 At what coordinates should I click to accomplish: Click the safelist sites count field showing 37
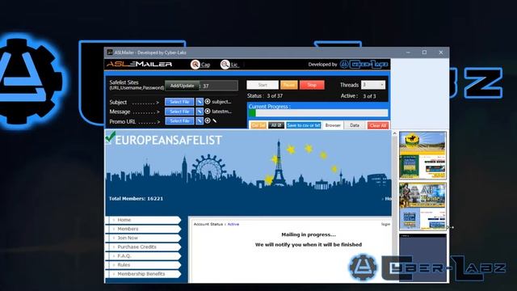coord(219,86)
